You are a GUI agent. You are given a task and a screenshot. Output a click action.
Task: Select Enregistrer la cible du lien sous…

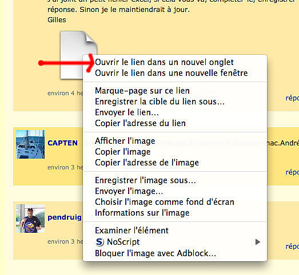(175, 102)
